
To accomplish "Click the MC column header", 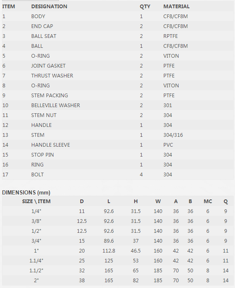I will click(208, 201).
